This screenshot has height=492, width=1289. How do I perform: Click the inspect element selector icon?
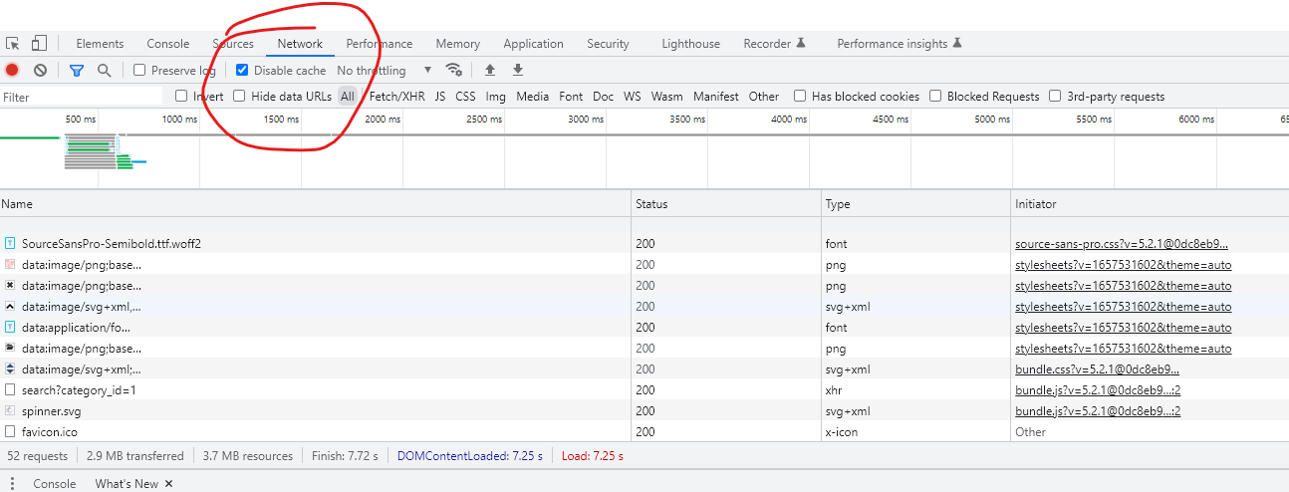click(x=13, y=44)
